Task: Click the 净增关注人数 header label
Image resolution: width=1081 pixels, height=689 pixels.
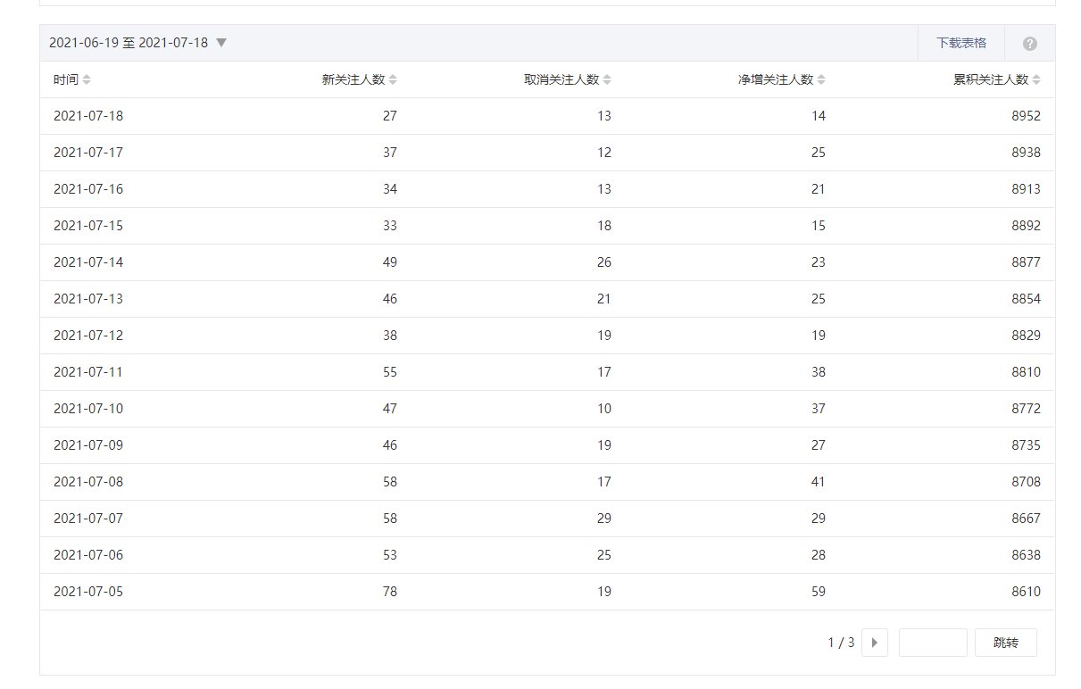Action: pos(776,79)
